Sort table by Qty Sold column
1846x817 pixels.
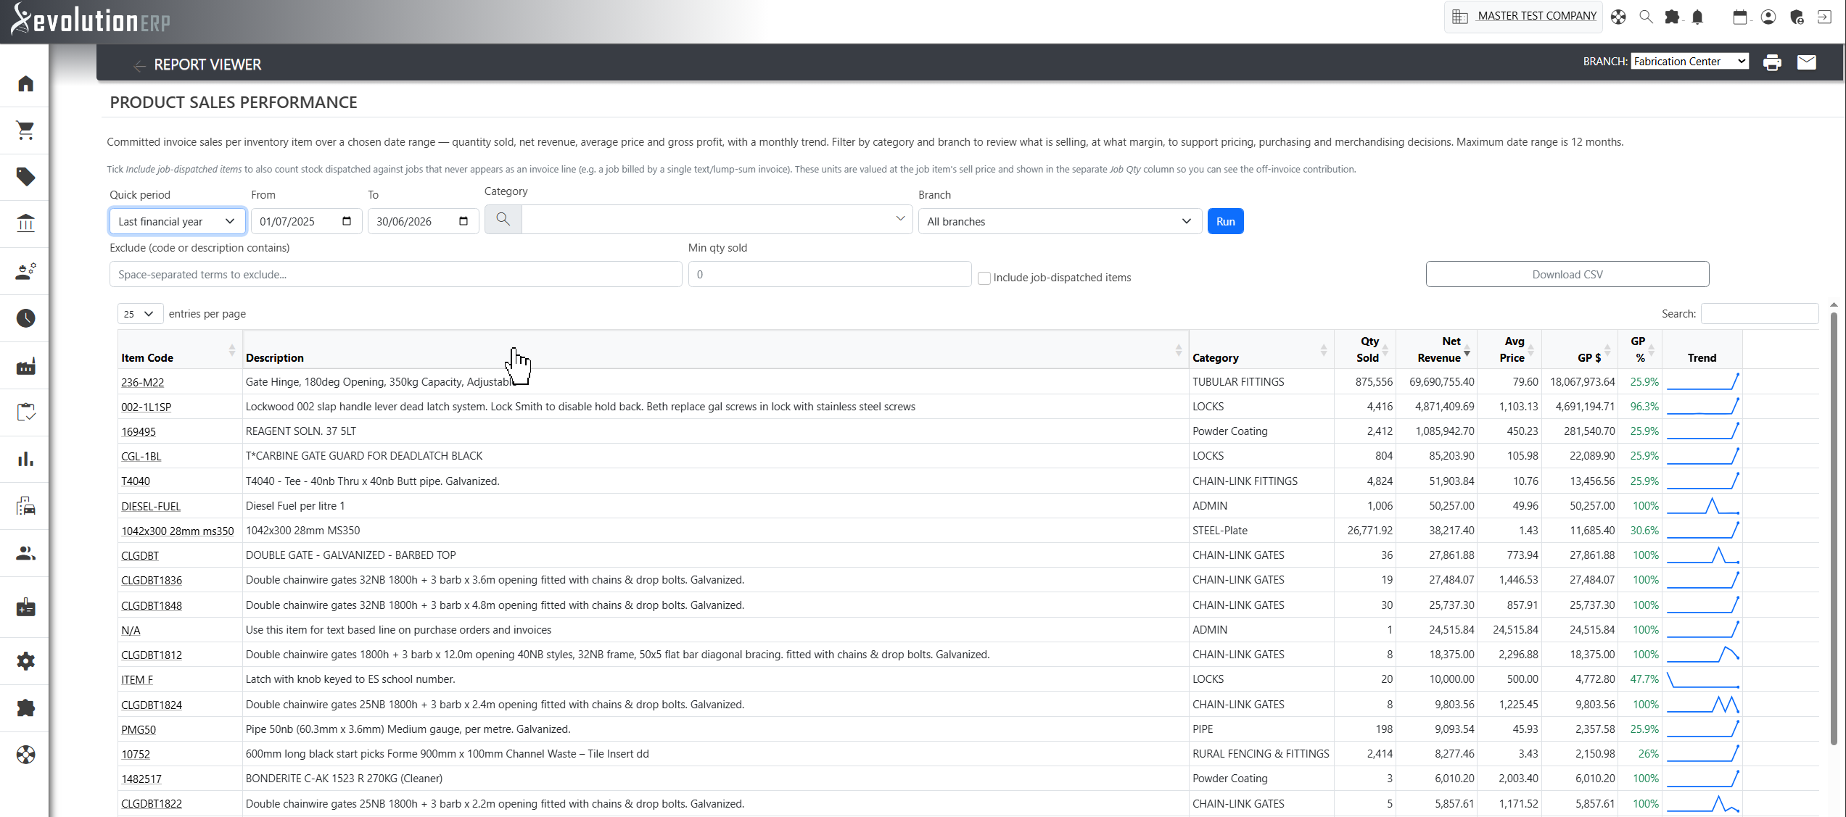click(x=1364, y=350)
